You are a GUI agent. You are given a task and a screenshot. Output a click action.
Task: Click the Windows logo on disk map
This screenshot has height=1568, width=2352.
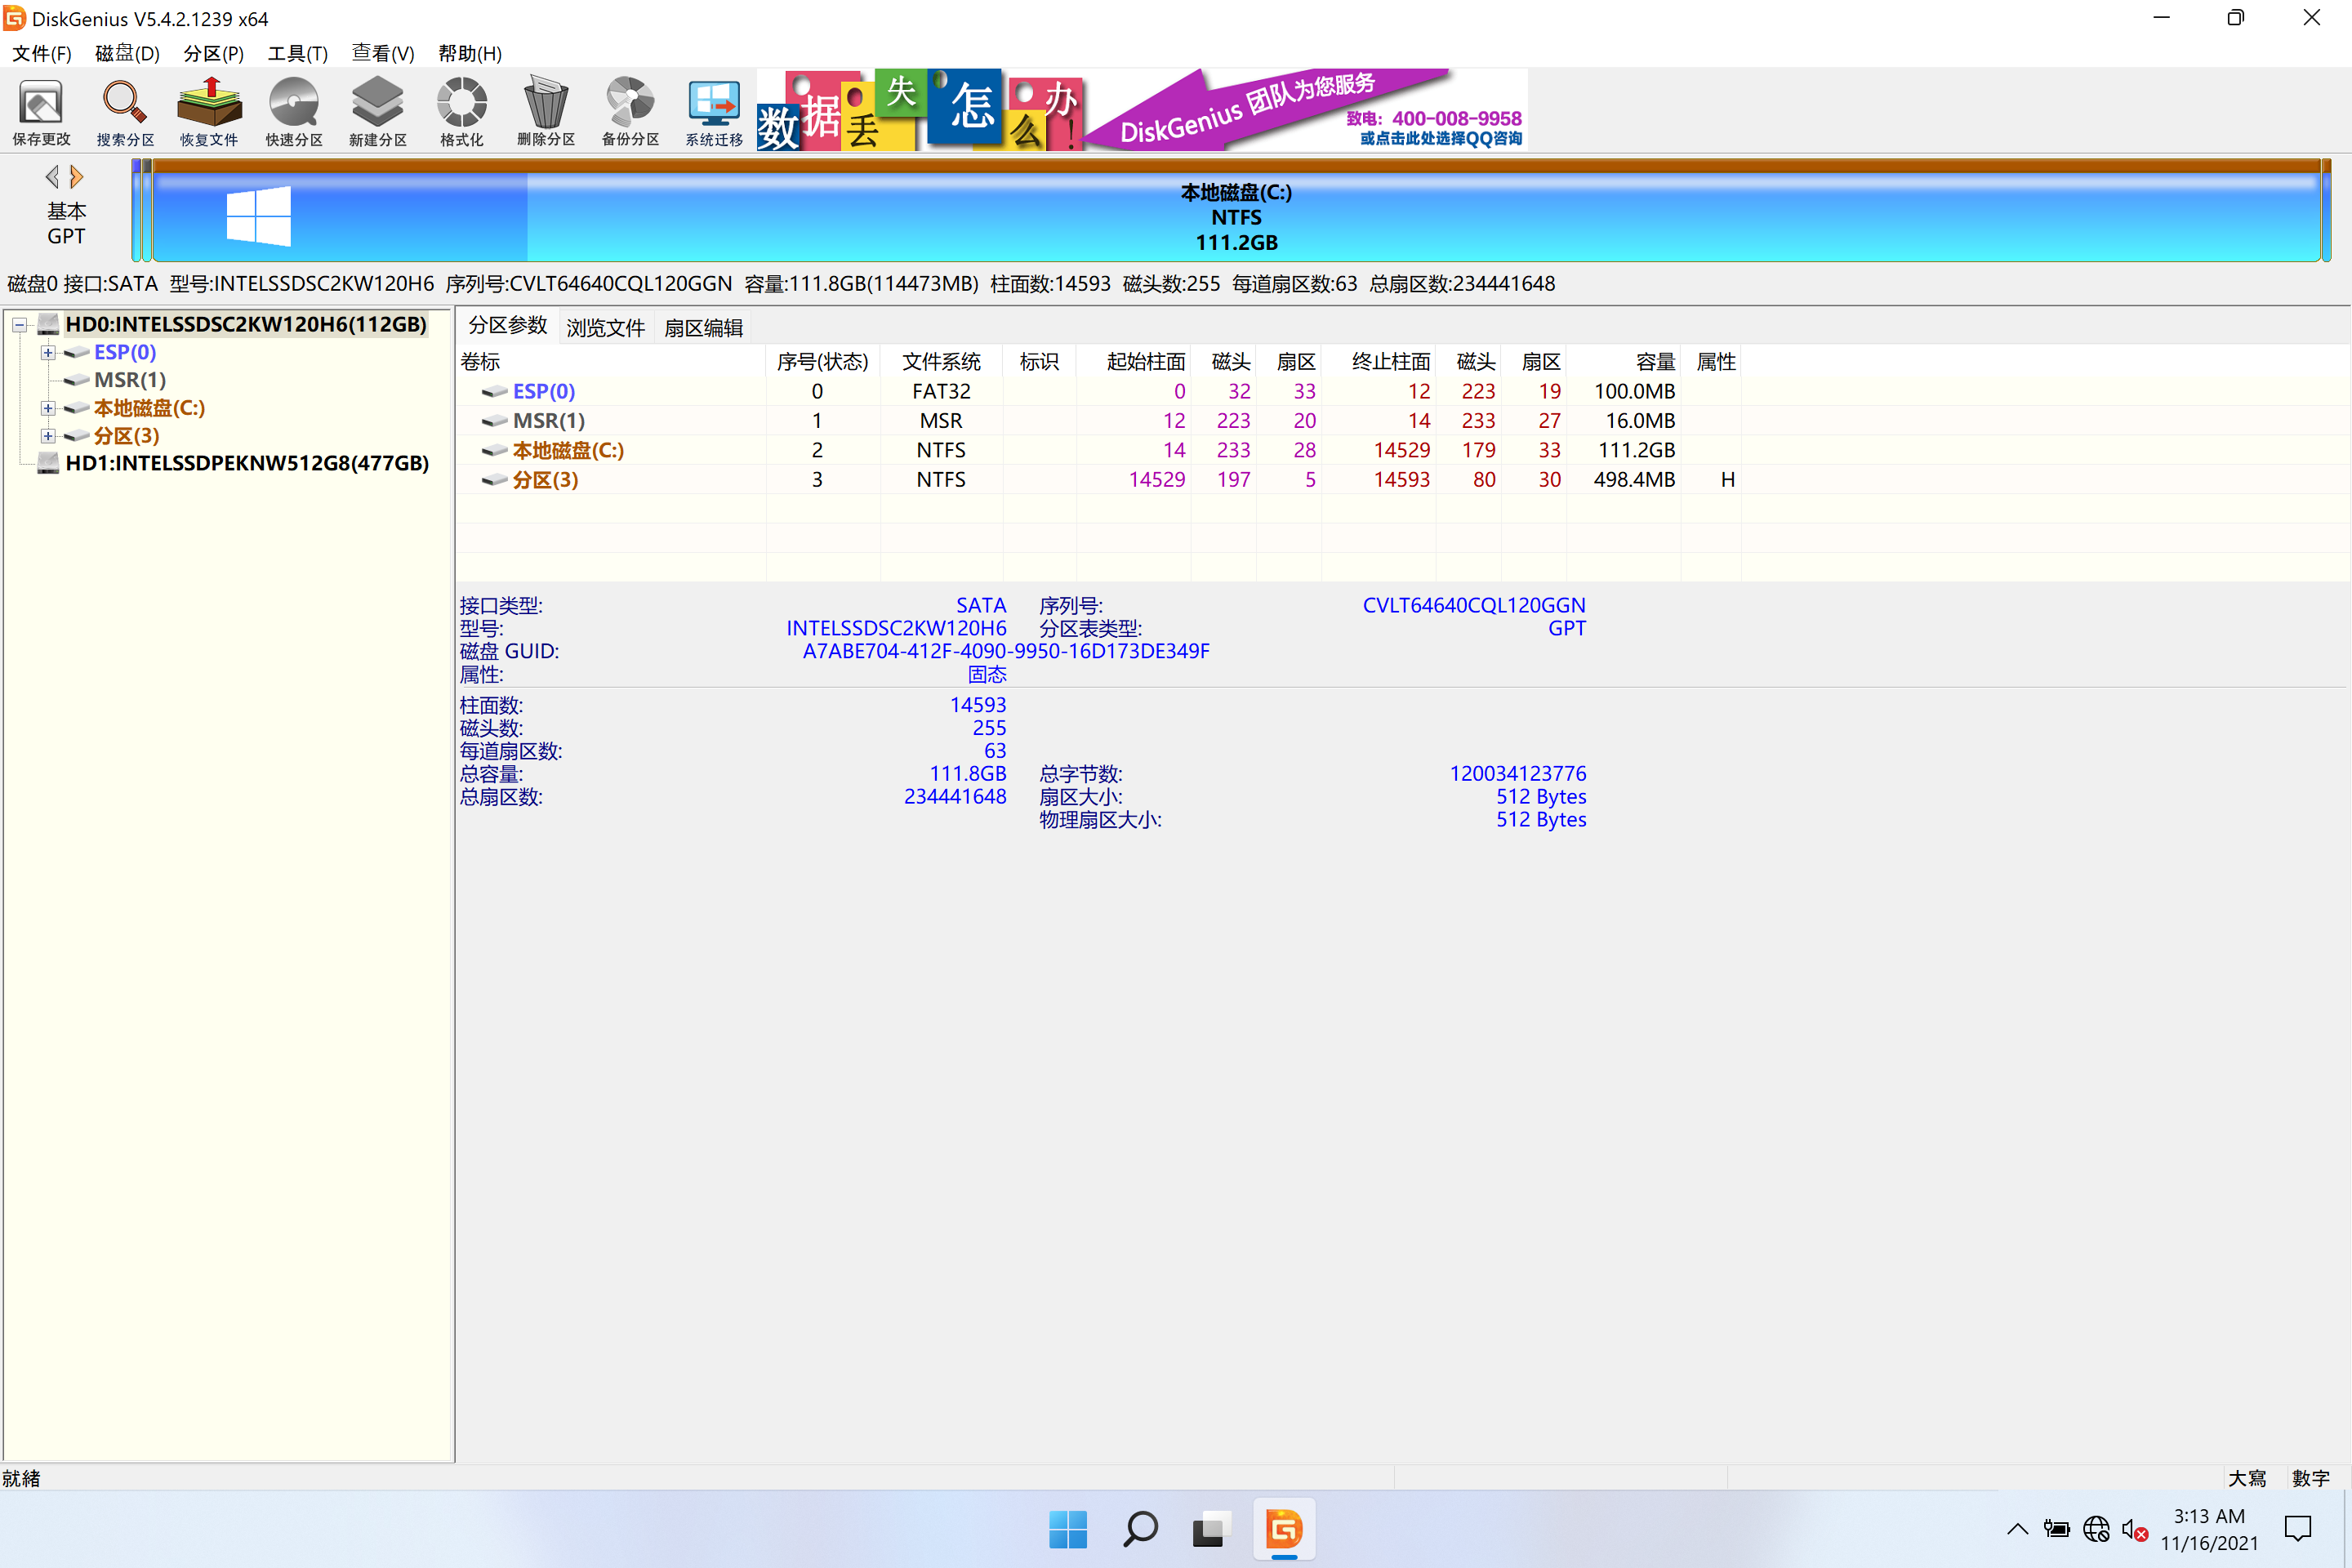point(258,216)
